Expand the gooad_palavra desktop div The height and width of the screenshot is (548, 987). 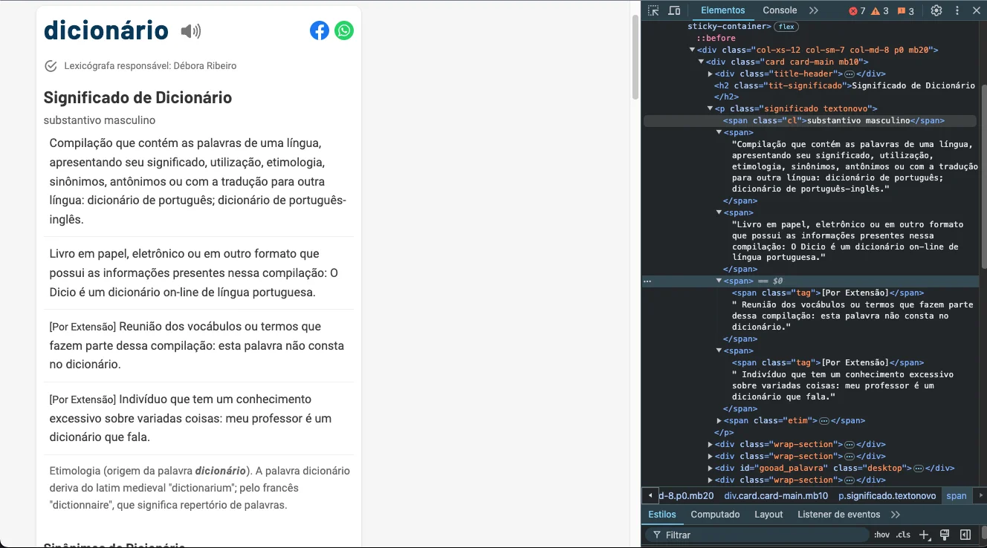(x=710, y=468)
